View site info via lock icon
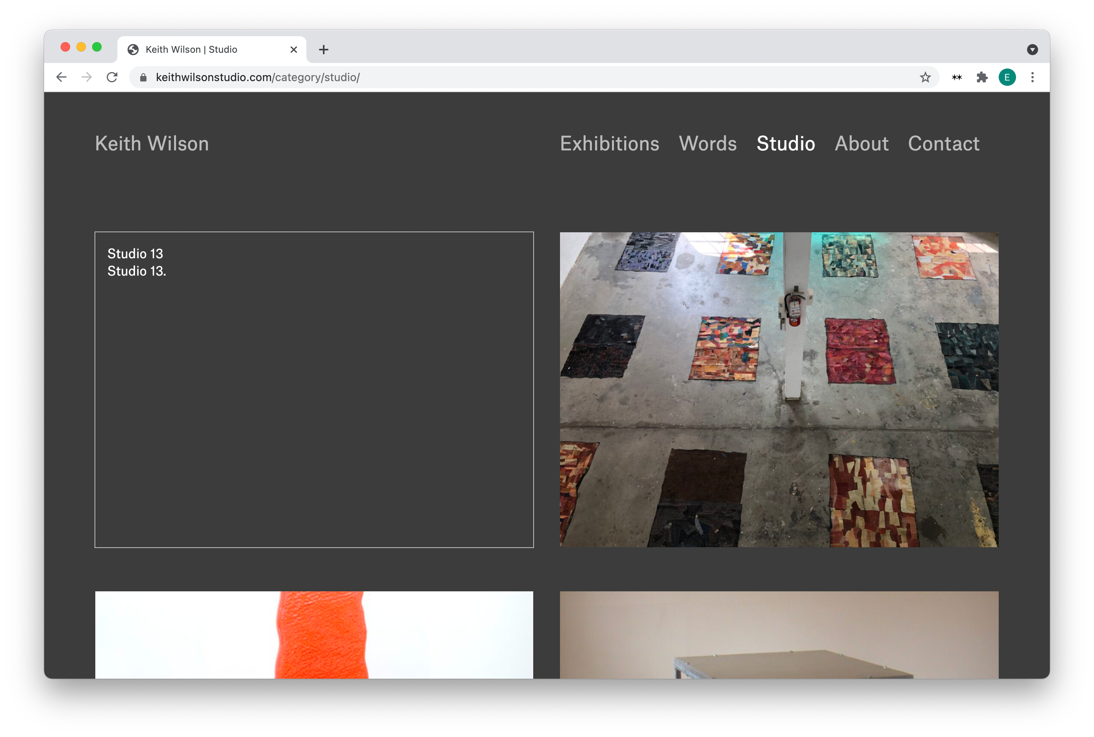Screen dimensions: 1094x737 coord(143,77)
